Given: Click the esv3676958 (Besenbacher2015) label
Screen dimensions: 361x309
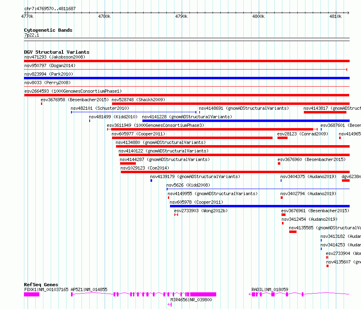Looking at the screenshot, I should click(x=75, y=100).
